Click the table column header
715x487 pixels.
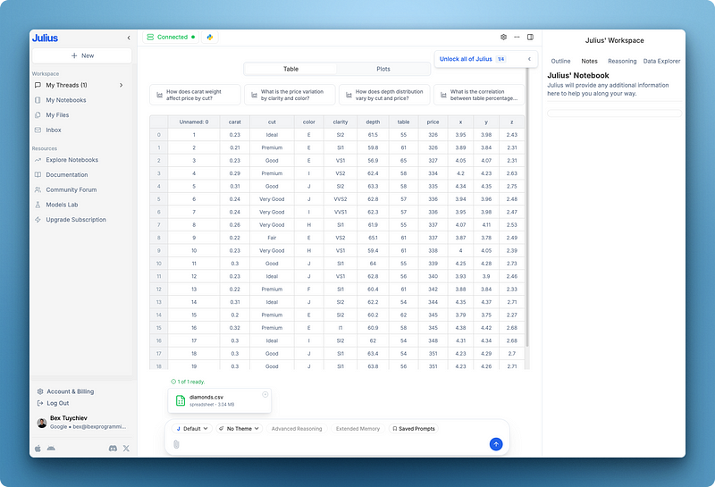pyautogui.click(x=404, y=122)
